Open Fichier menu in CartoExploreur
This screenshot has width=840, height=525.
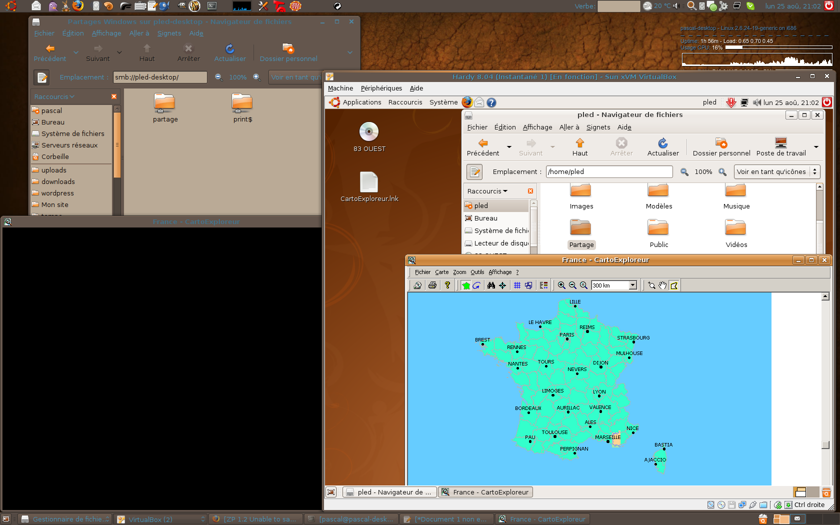click(422, 272)
